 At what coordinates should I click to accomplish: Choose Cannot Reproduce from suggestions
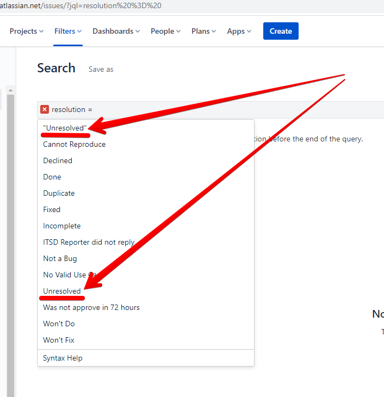tap(146, 144)
